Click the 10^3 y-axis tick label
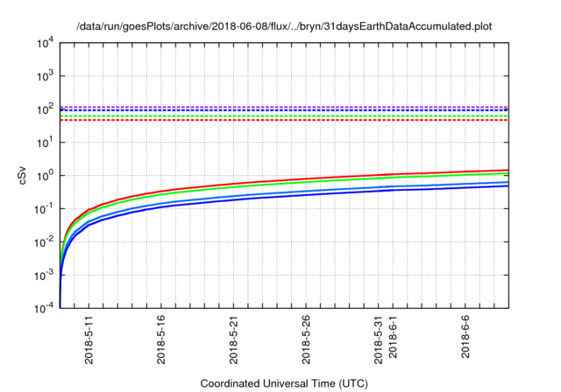This screenshot has height=392, width=561. point(45,76)
